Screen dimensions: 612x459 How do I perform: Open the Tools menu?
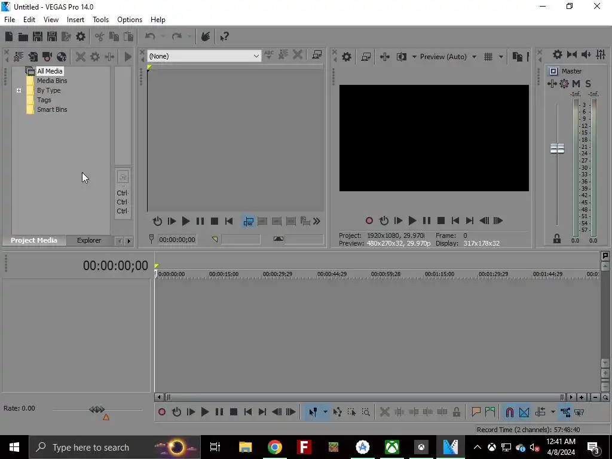tap(100, 20)
